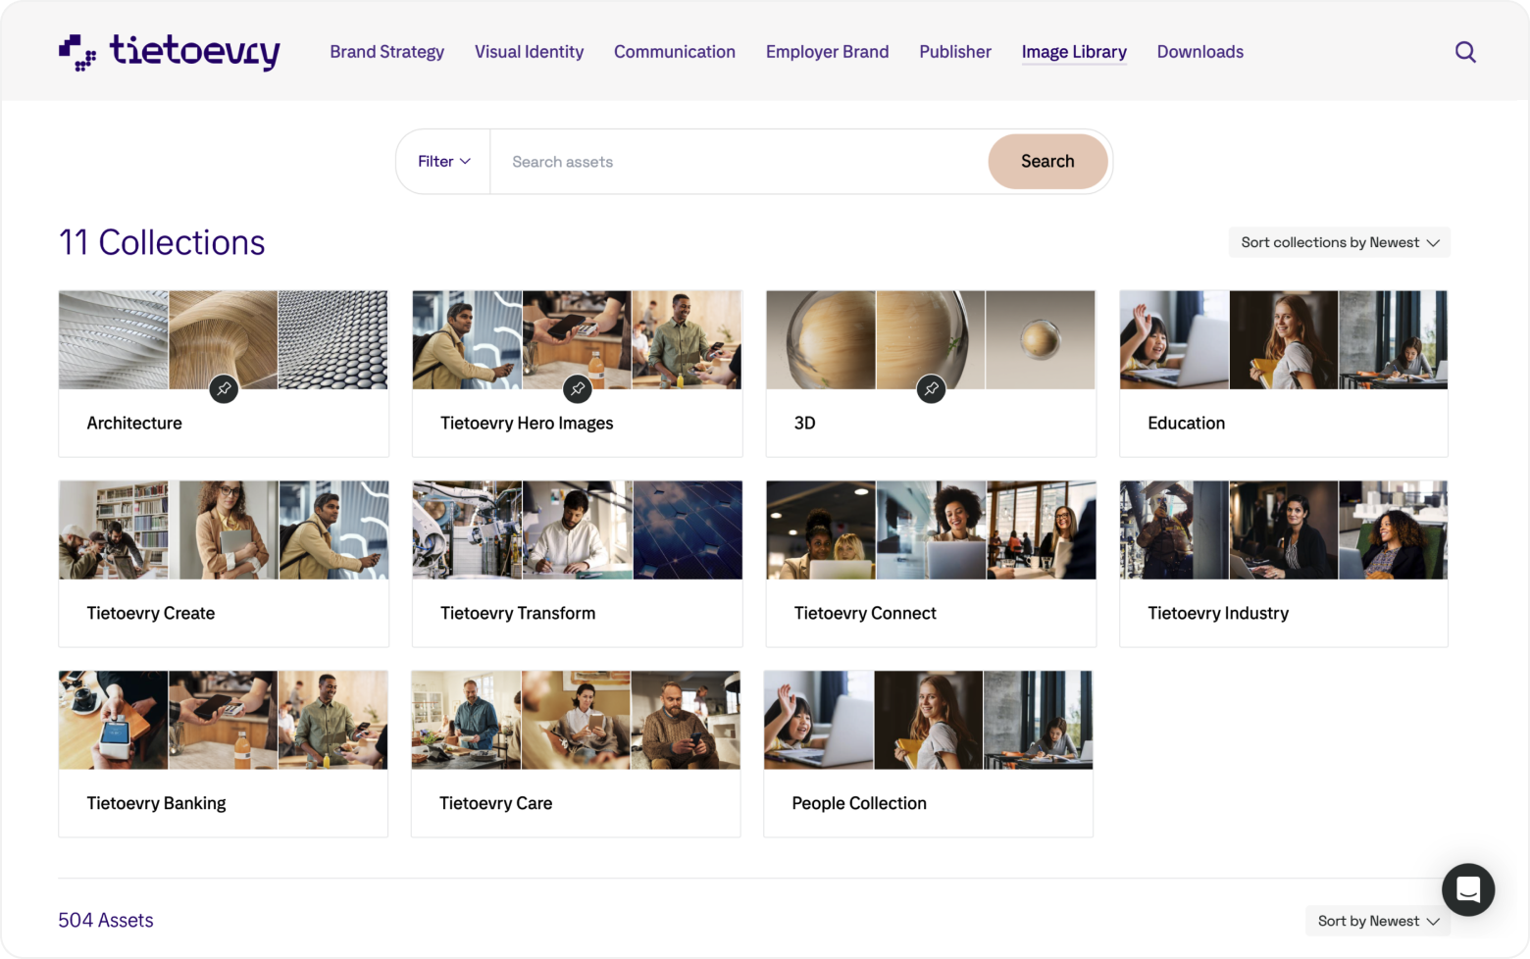Go to Downloads page
The height and width of the screenshot is (959, 1530).
click(1200, 52)
